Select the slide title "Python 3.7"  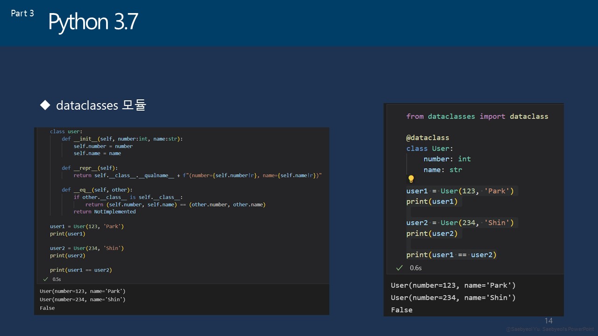coord(93,22)
